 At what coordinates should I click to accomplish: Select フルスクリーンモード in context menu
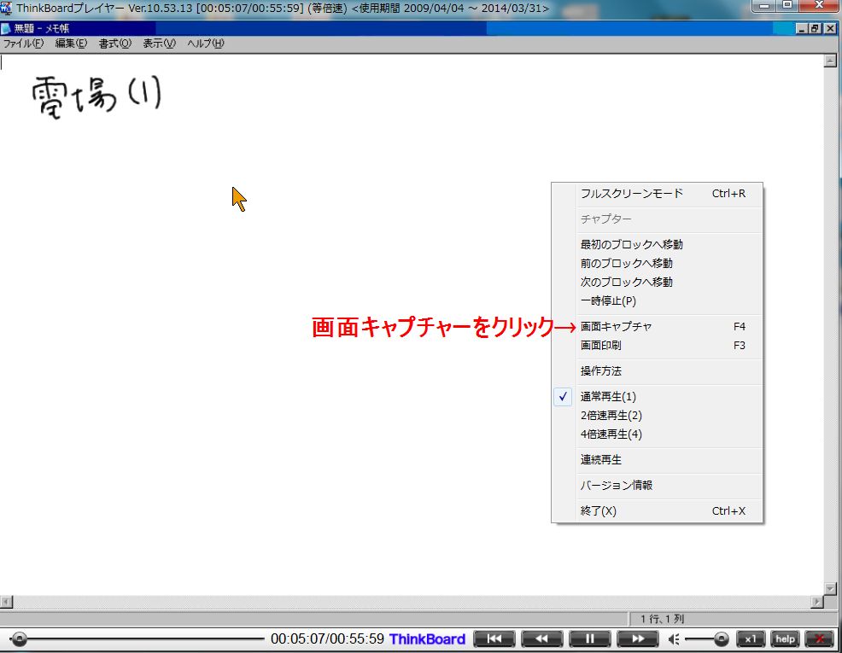(632, 194)
